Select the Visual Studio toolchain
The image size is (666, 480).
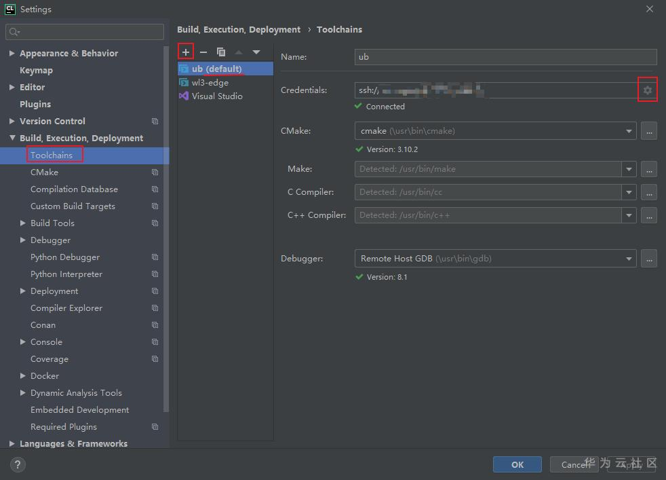216,96
